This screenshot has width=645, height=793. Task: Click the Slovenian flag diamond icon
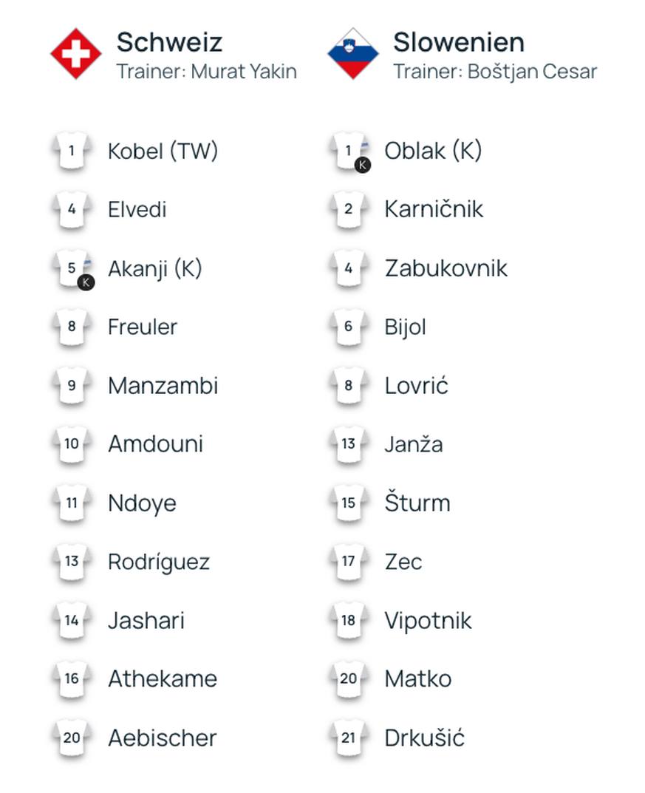[x=353, y=54]
